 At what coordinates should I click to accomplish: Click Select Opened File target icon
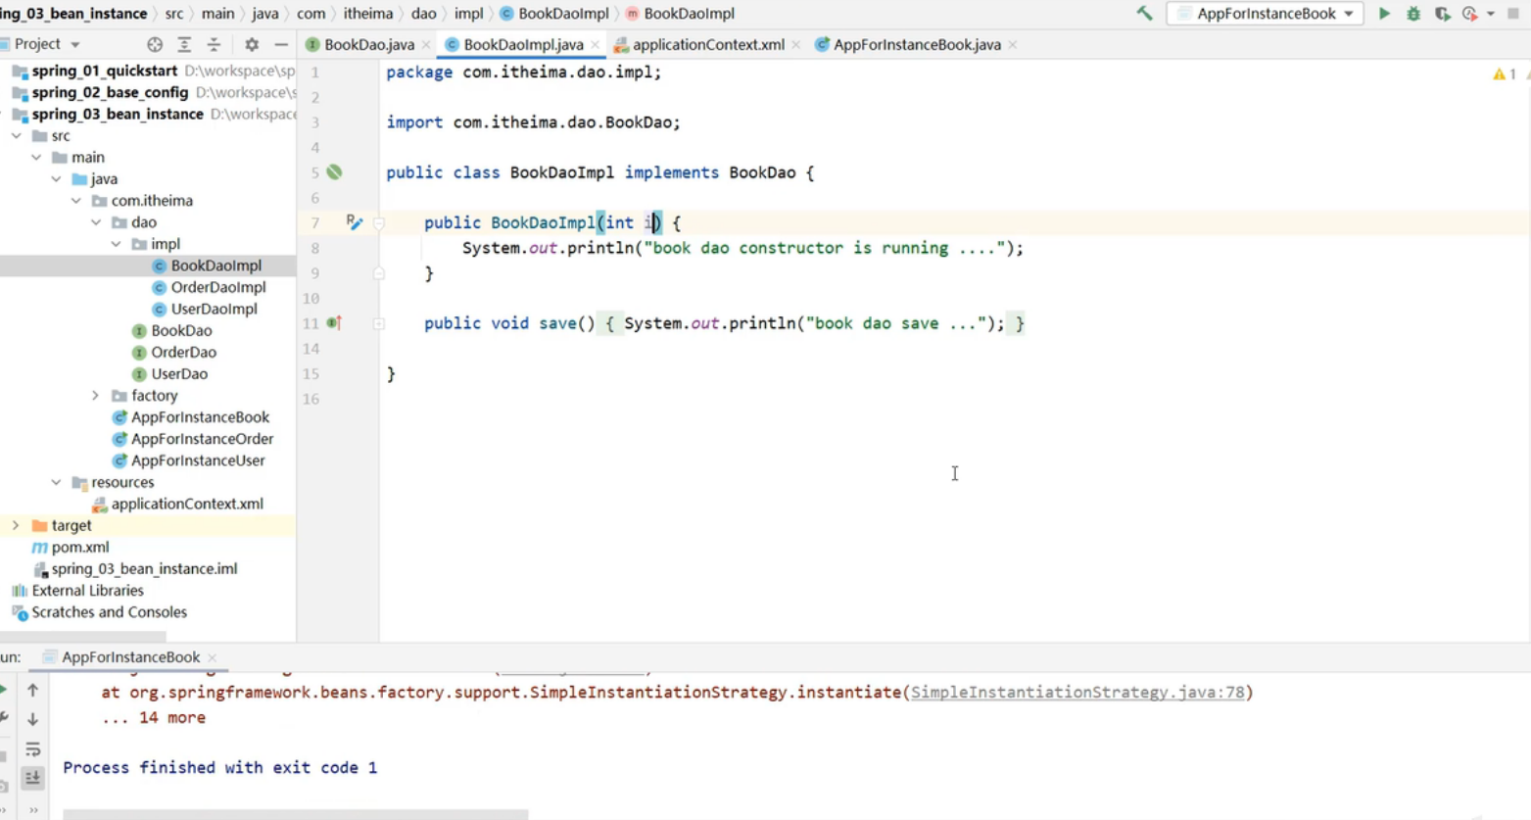155,44
